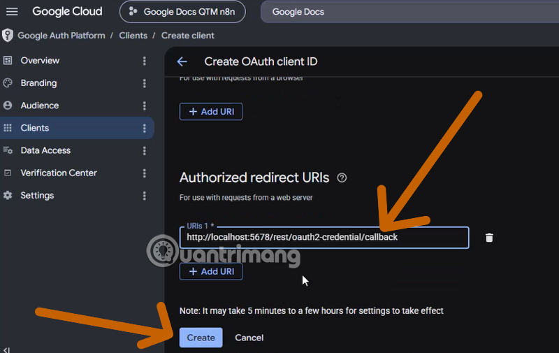Open more options for Settings

point(145,196)
